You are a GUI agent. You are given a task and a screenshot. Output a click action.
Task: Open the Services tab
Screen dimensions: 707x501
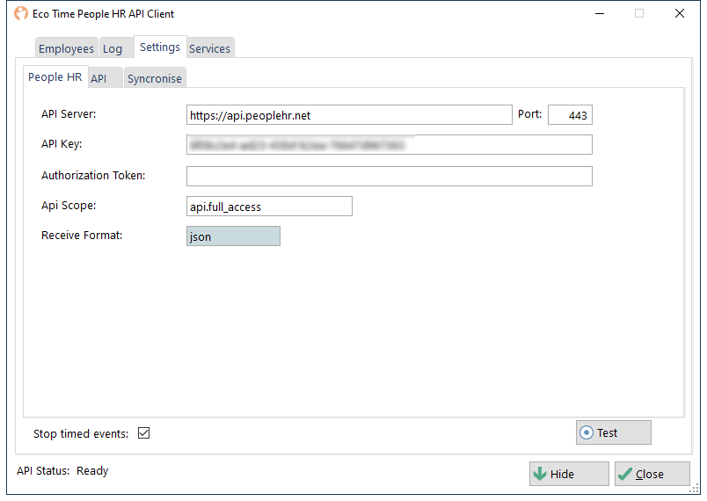(209, 48)
